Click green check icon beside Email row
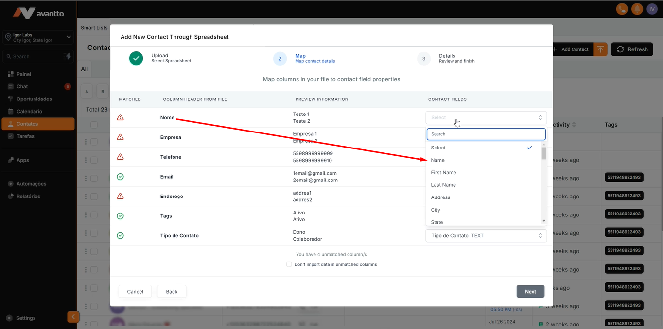 (120, 177)
